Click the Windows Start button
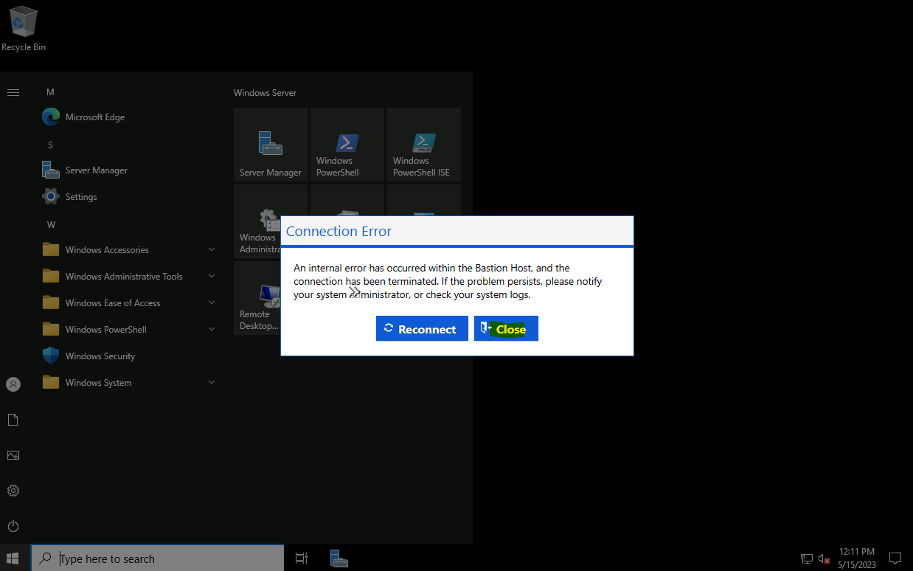 click(x=13, y=558)
